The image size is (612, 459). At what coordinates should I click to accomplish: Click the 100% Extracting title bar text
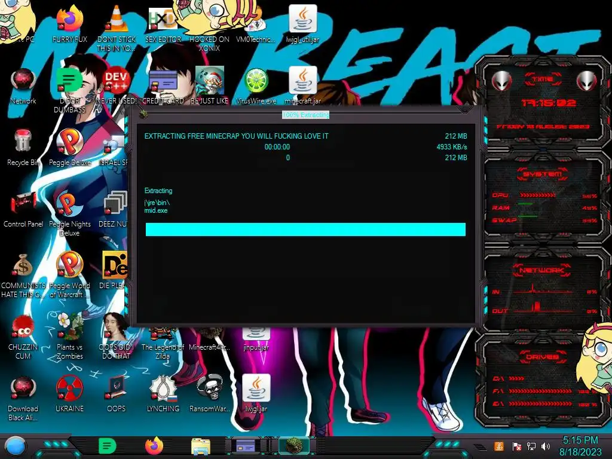click(305, 115)
